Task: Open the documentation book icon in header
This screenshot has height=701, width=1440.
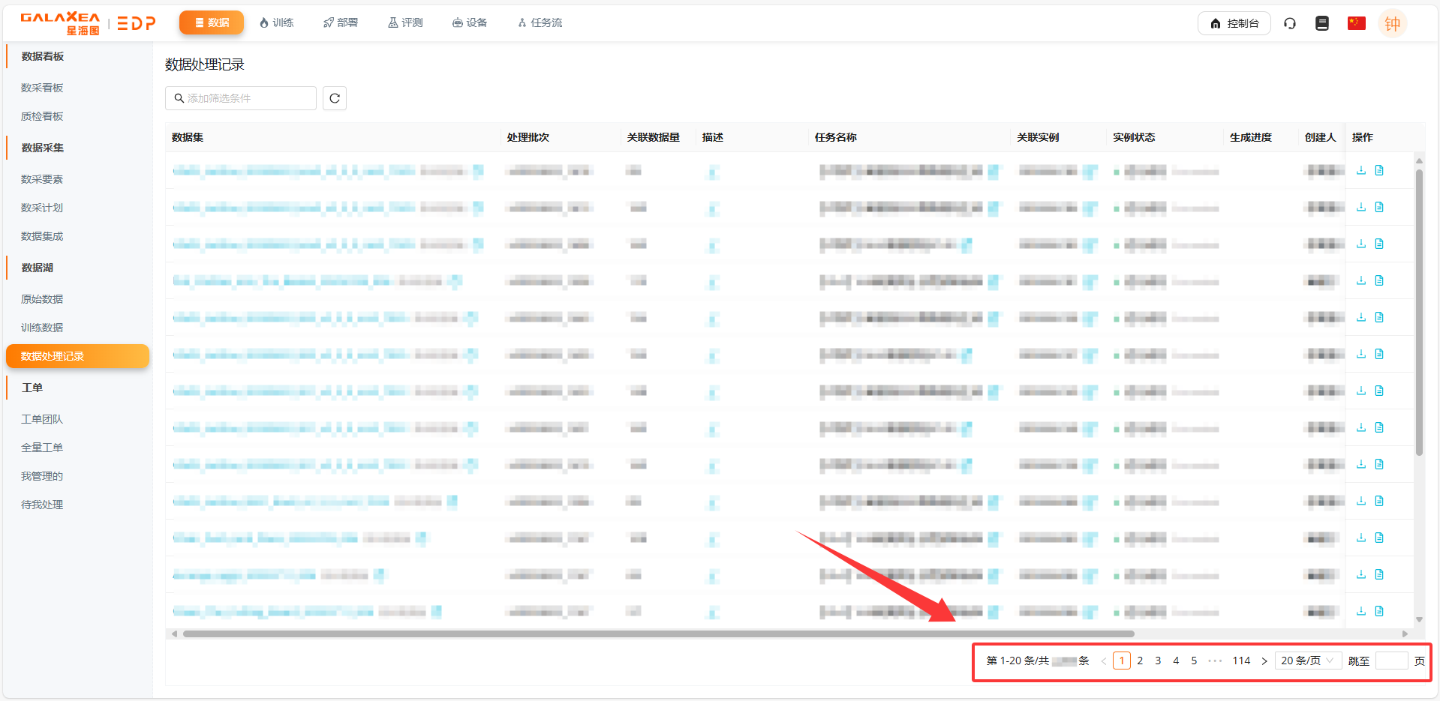Action: (1322, 23)
